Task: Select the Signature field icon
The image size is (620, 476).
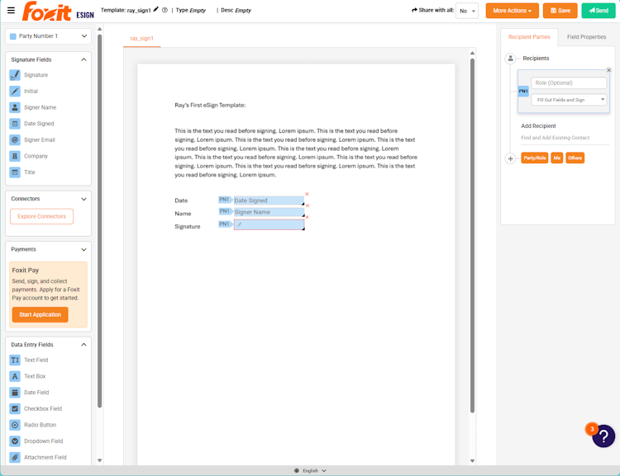Action: (x=15, y=75)
